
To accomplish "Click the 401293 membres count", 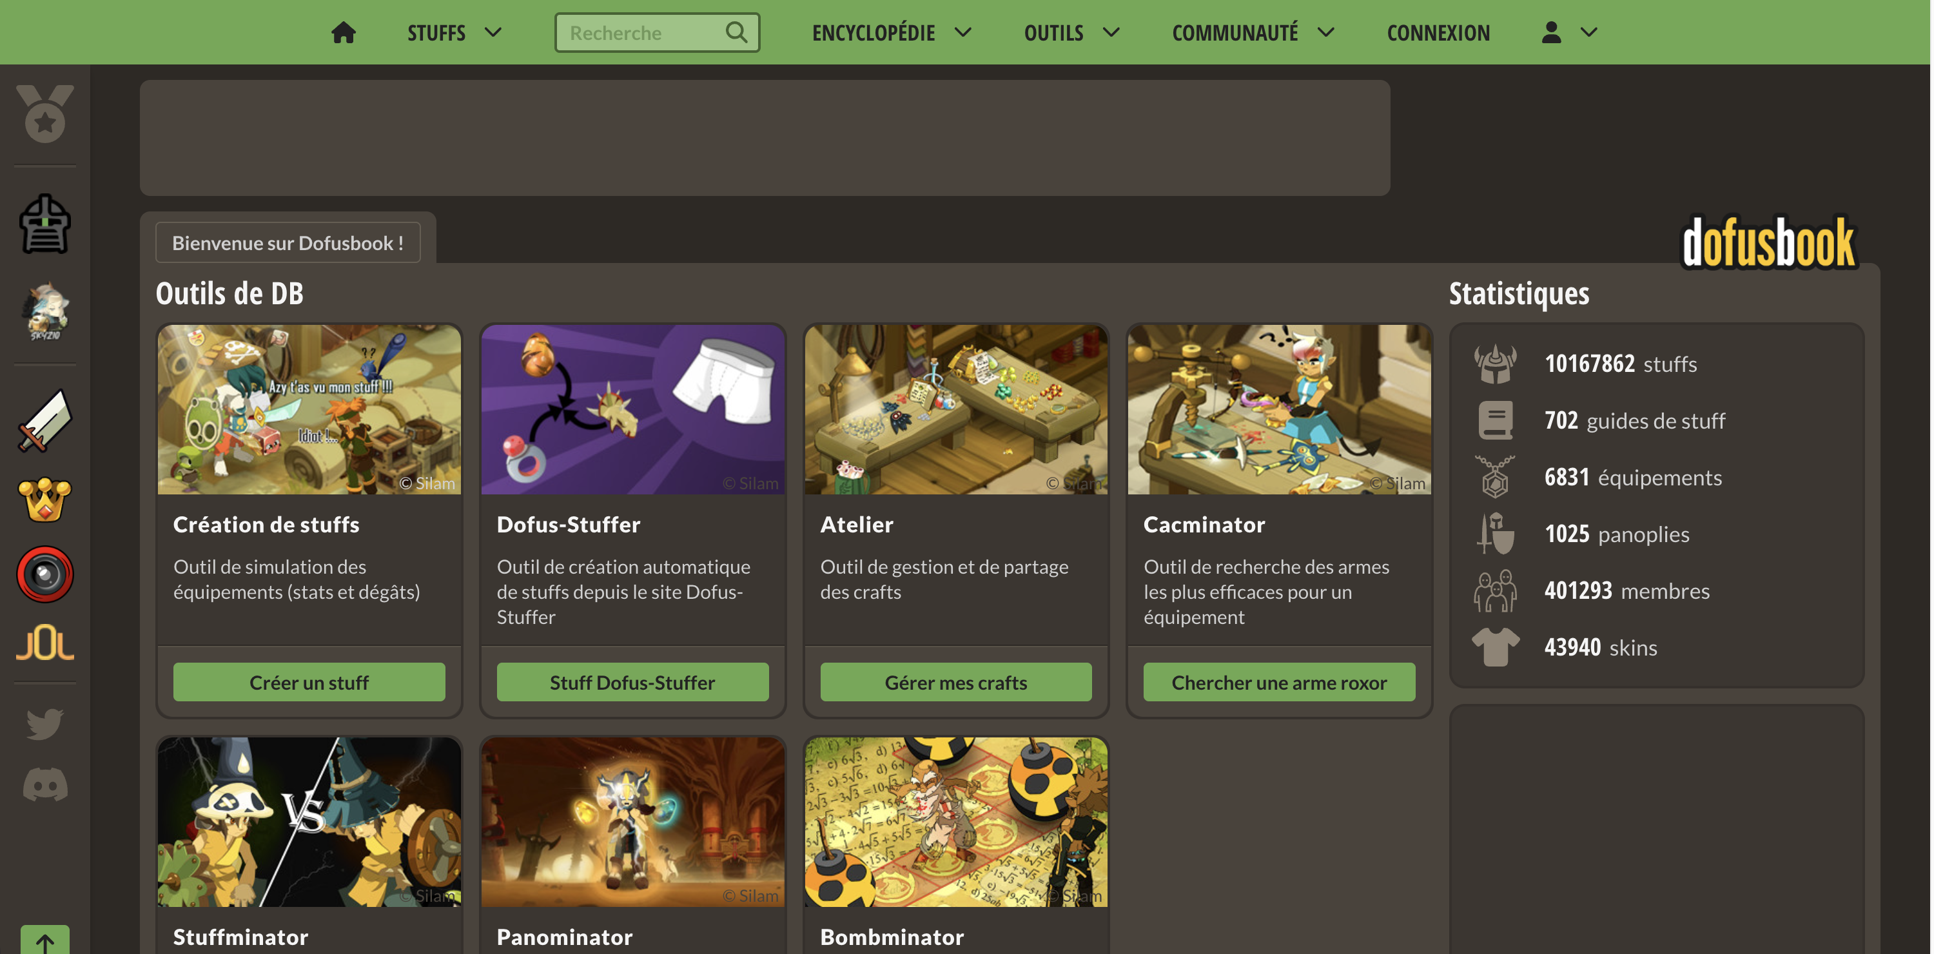I will point(1627,590).
